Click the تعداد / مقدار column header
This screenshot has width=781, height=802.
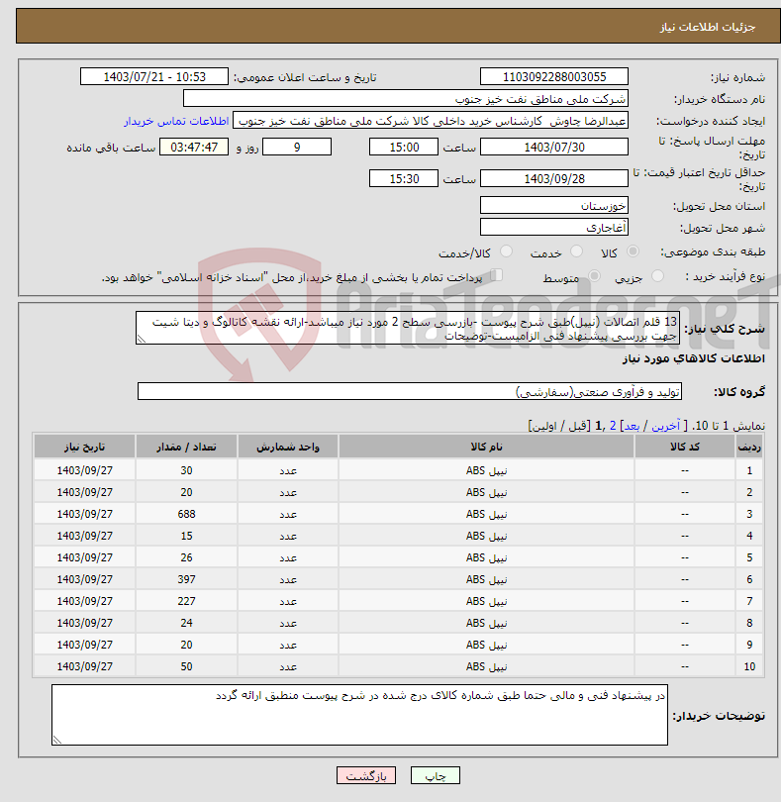pos(186,447)
